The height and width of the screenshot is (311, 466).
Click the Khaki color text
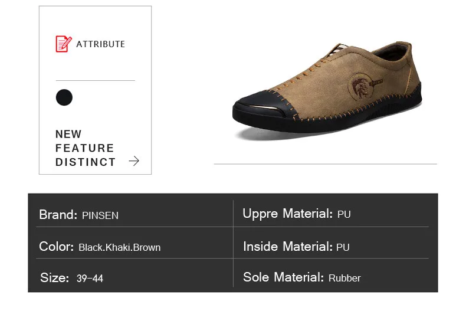119,247
